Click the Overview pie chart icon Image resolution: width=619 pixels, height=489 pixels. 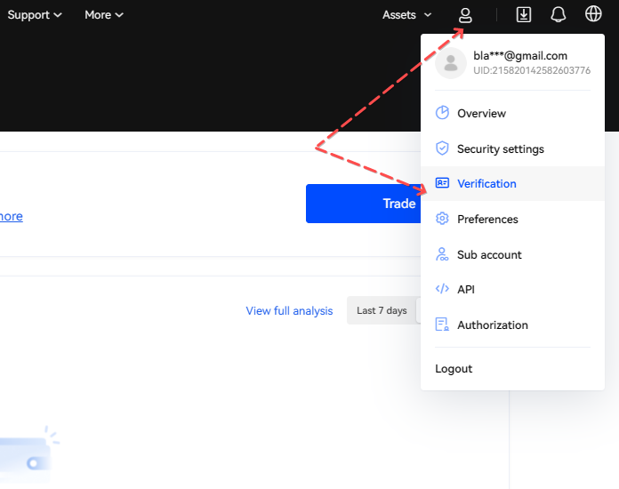442,113
